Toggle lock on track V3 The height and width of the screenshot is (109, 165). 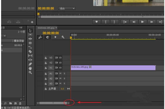(x=46, y=57)
